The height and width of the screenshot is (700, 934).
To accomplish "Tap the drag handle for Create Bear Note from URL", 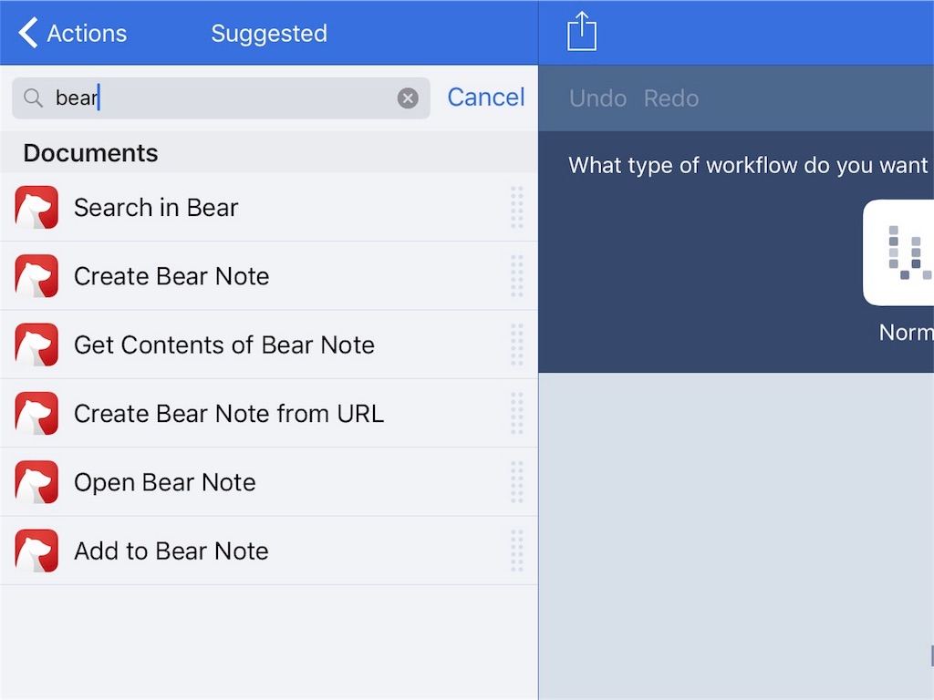I will (517, 414).
